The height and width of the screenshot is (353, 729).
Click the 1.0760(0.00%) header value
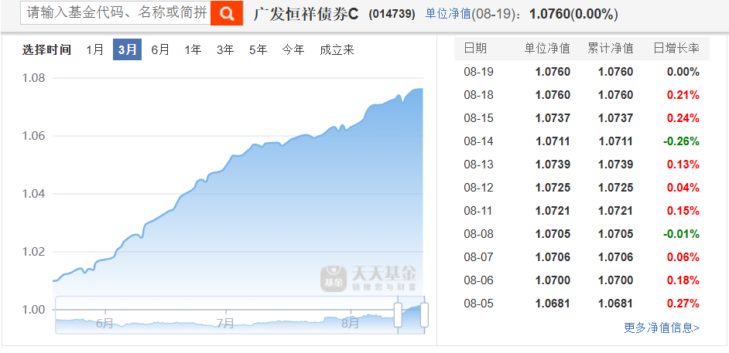point(573,15)
